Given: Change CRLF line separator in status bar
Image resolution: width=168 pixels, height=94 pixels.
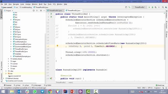Looking at the screenshot, I should click(x=144, y=88).
